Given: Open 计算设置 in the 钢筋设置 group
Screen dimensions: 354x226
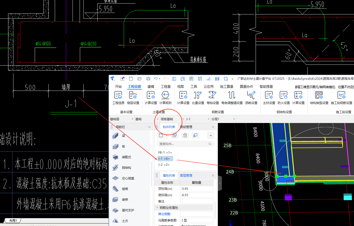Looking at the screenshot, I should [183, 98].
